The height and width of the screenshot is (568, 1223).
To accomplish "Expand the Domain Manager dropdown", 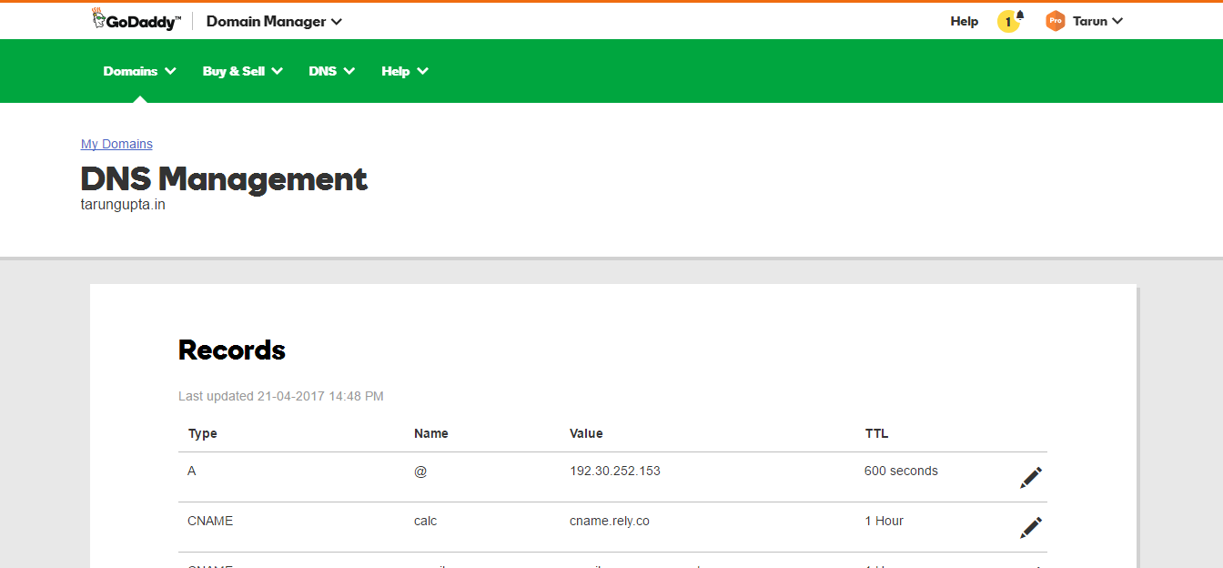I will [274, 21].
